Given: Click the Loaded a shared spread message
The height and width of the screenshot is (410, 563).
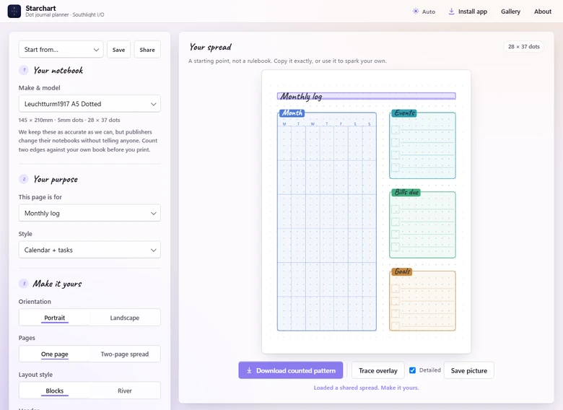Looking at the screenshot, I should coord(366,388).
